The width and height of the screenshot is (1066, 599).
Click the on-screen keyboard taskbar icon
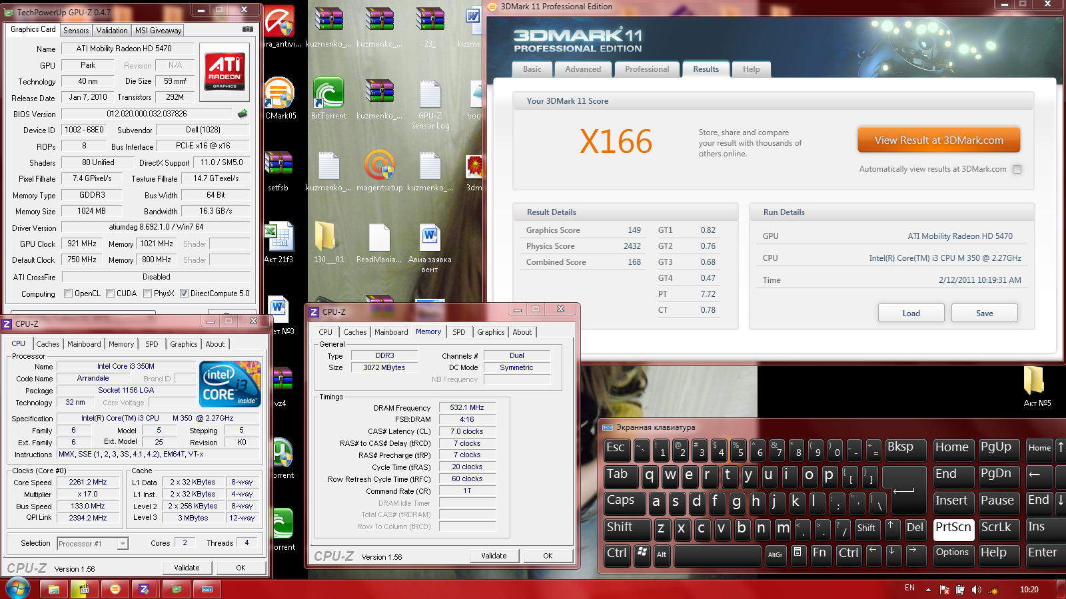207,589
